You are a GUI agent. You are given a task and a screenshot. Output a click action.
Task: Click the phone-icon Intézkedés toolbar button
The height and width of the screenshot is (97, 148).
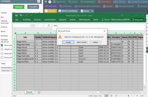point(66,6)
